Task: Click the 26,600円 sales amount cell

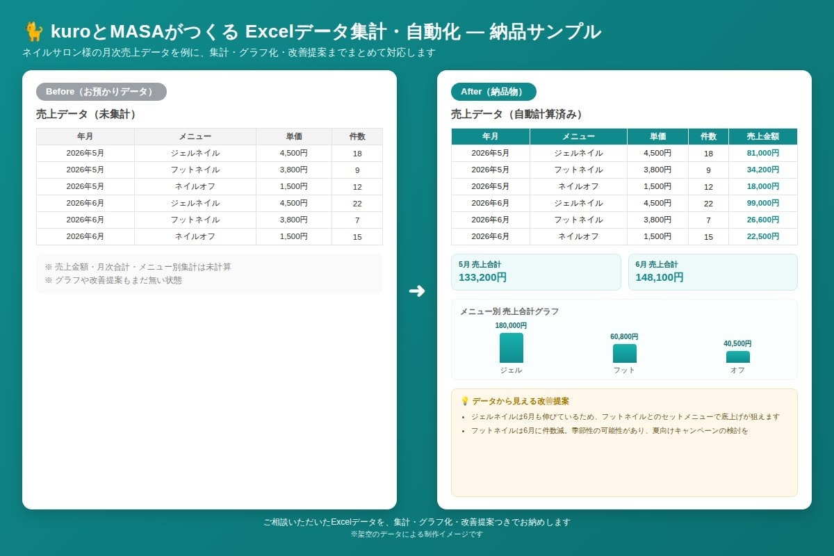Action: pyautogui.click(x=762, y=220)
